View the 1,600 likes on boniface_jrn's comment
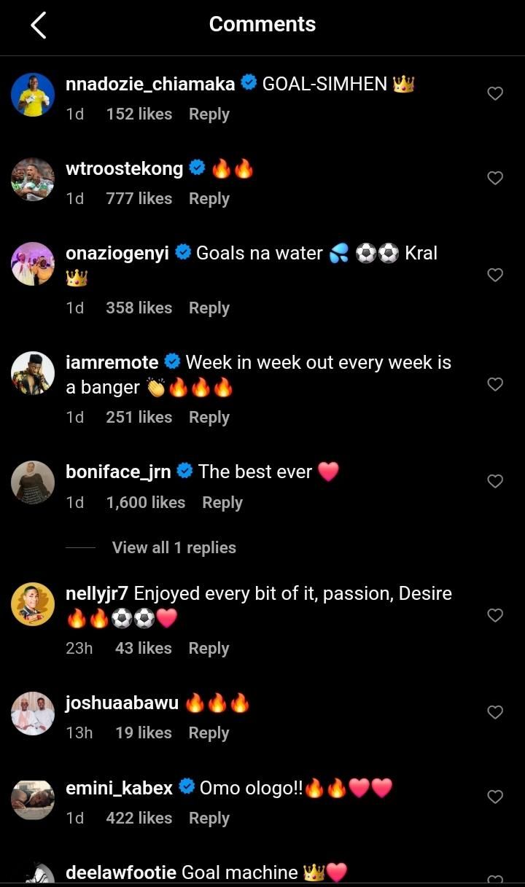The height and width of the screenshot is (887, 525). (x=145, y=502)
